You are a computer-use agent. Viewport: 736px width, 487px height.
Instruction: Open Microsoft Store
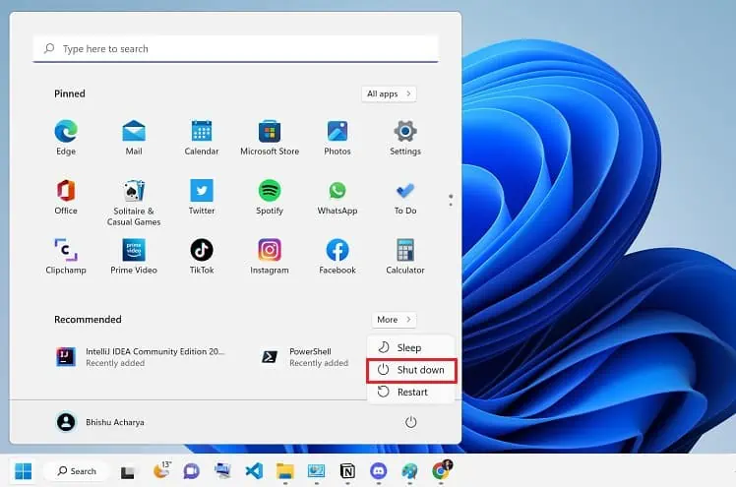click(x=270, y=137)
